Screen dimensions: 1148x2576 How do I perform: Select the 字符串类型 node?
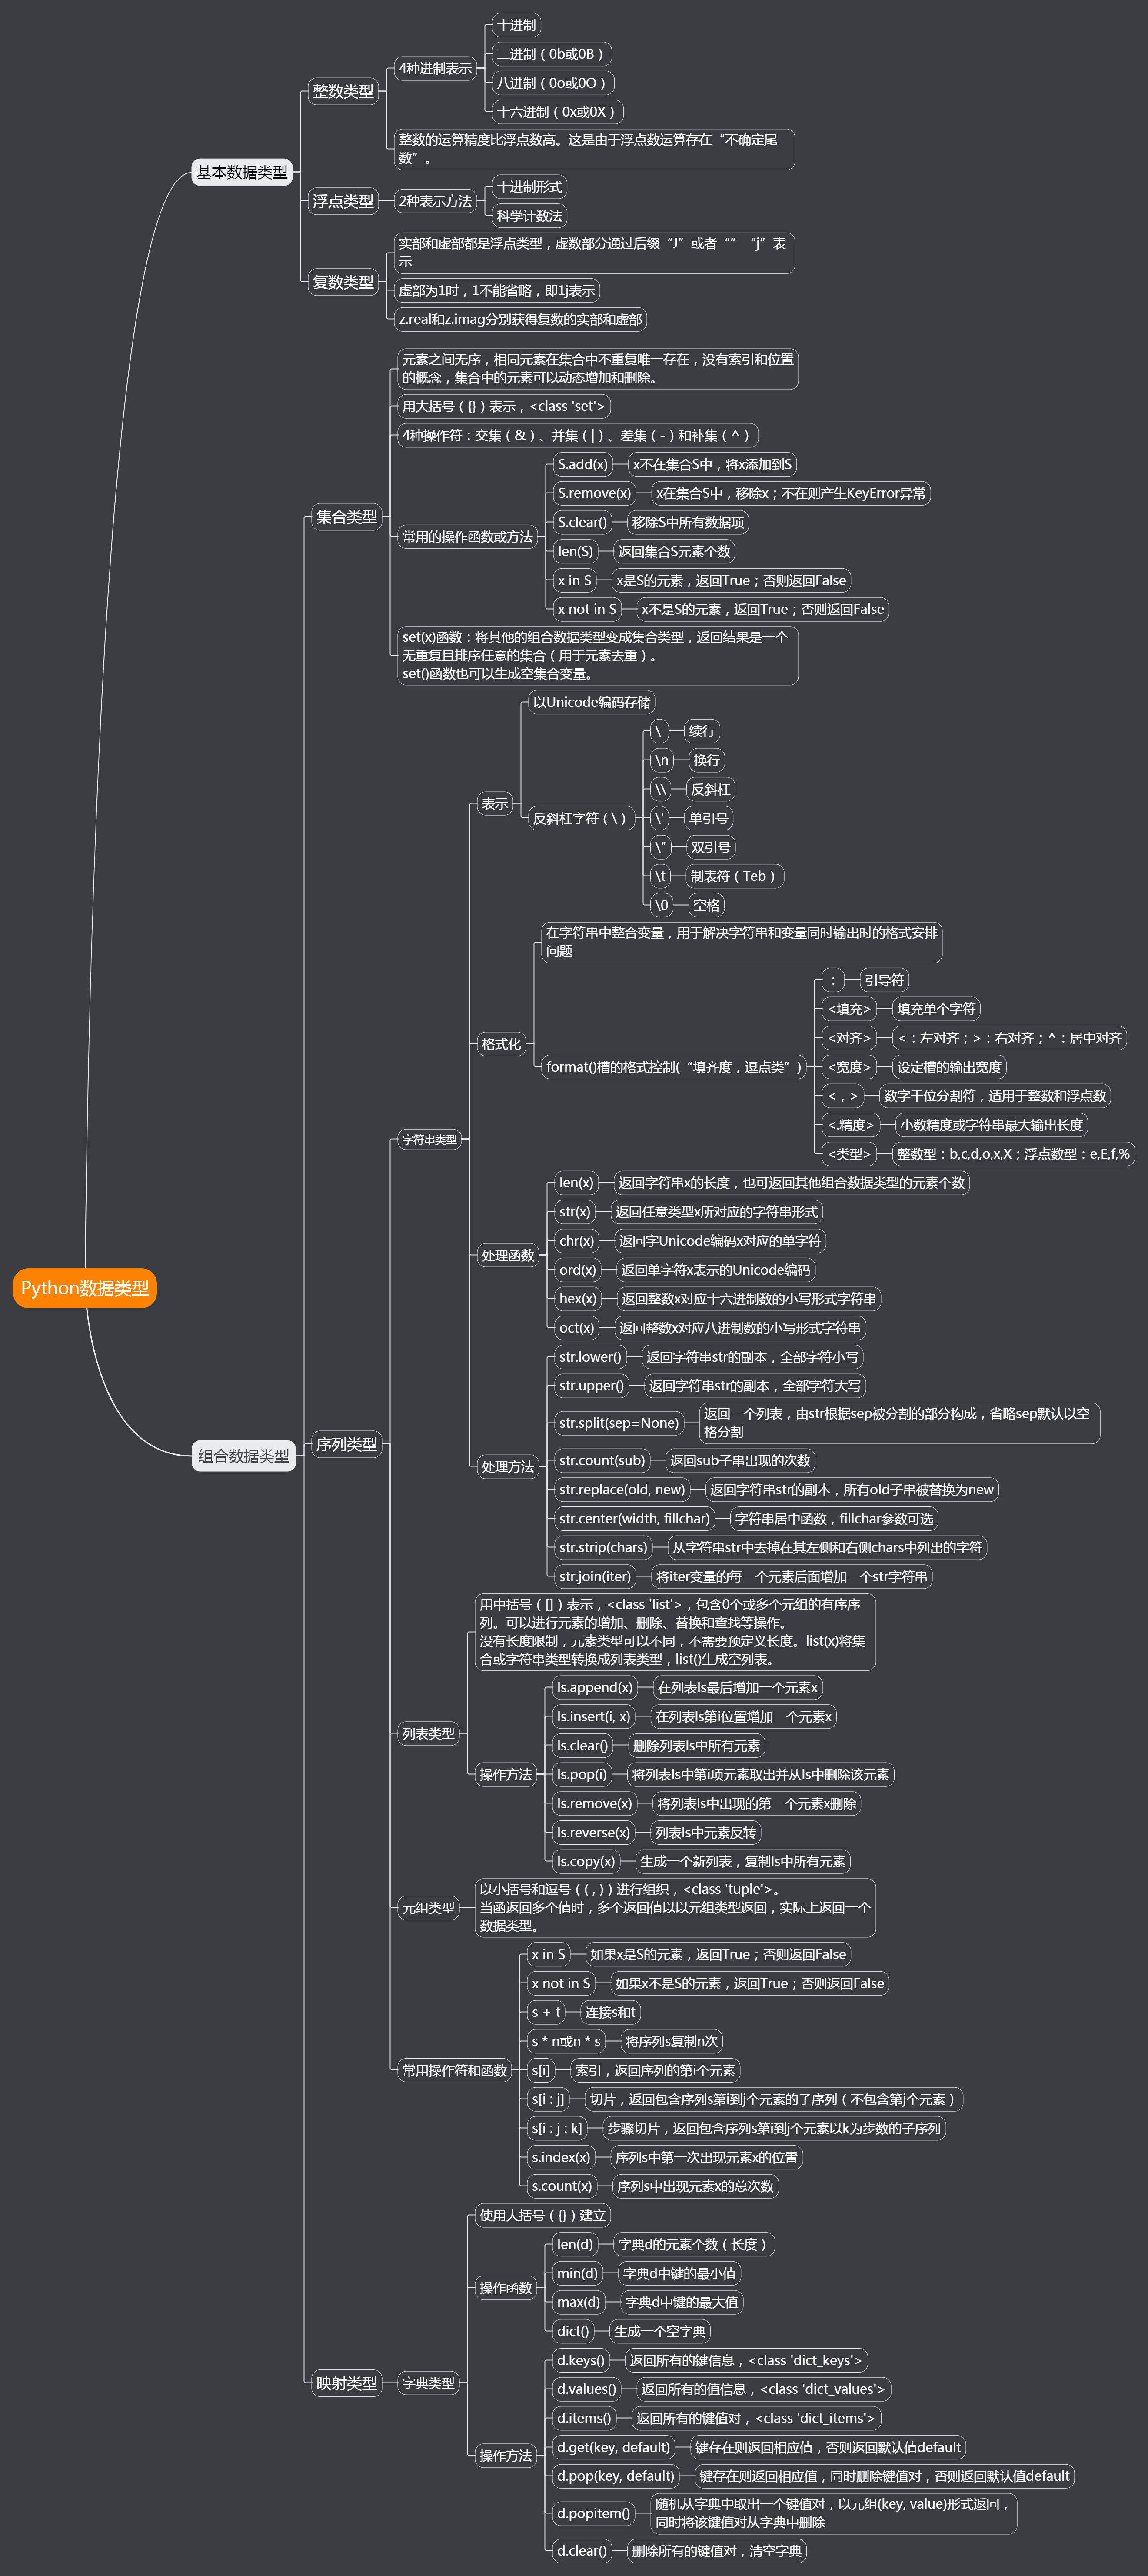tap(429, 1139)
